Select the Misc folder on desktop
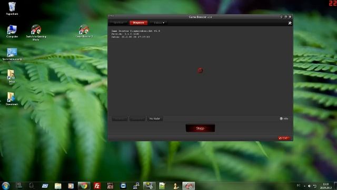This screenshot has height=190, width=337. point(12,76)
